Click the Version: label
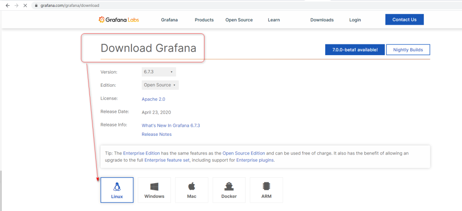 click(109, 72)
